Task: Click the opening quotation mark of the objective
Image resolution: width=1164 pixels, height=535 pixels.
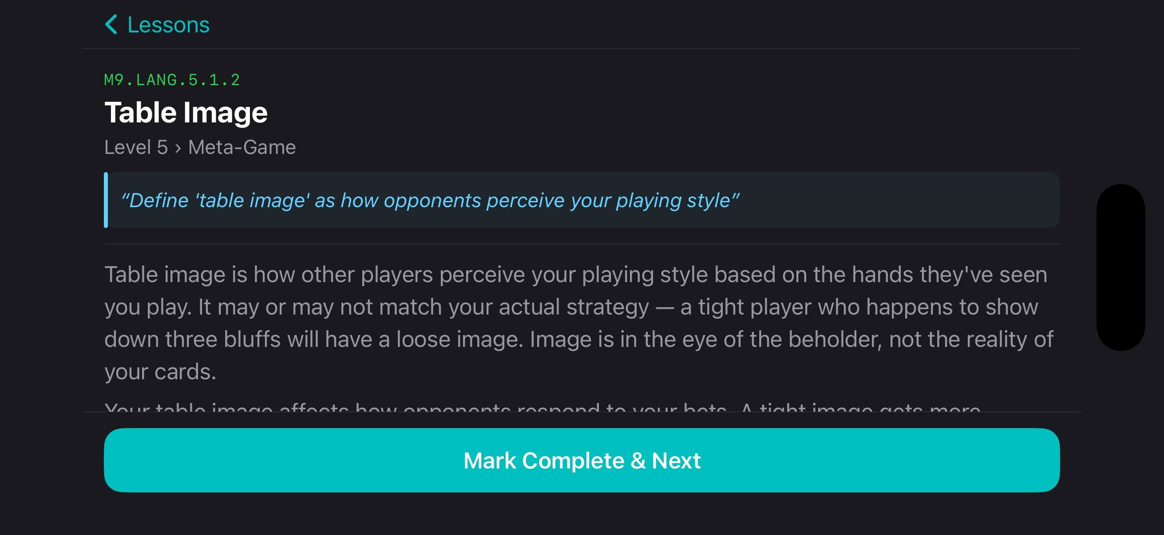Action: tap(125, 199)
